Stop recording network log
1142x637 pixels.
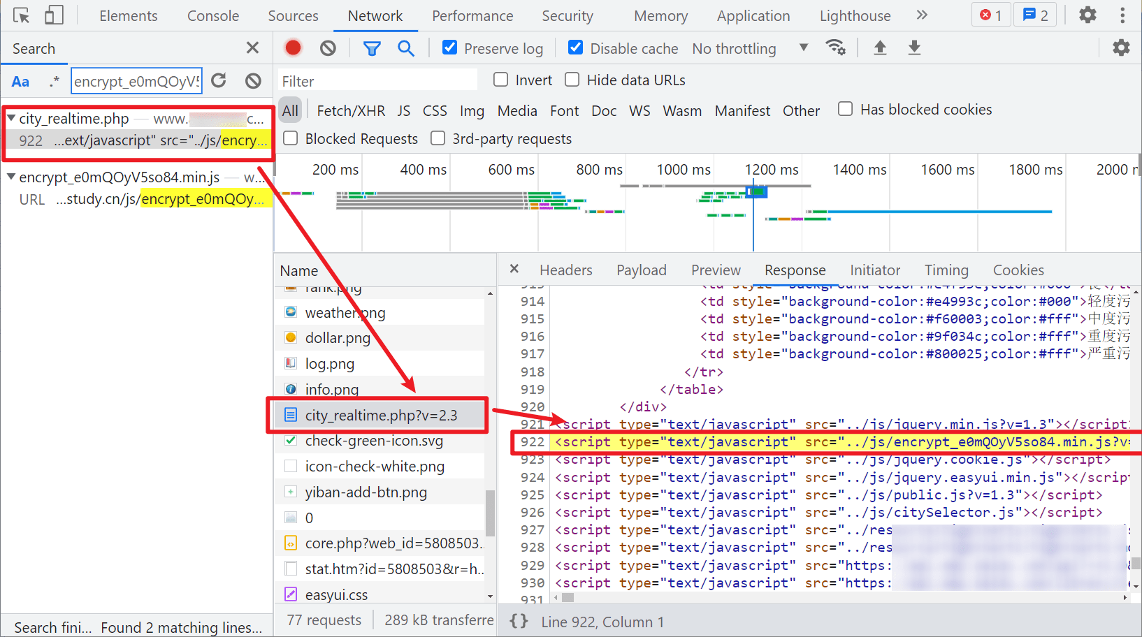pyautogui.click(x=293, y=47)
